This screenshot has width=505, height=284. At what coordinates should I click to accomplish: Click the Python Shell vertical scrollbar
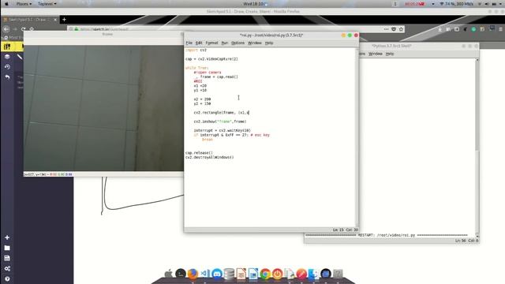point(477,148)
